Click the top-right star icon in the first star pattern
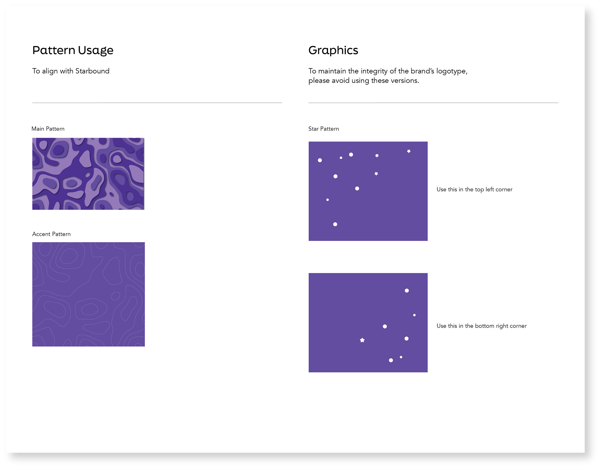The height and width of the screenshot is (469, 601). click(x=409, y=151)
